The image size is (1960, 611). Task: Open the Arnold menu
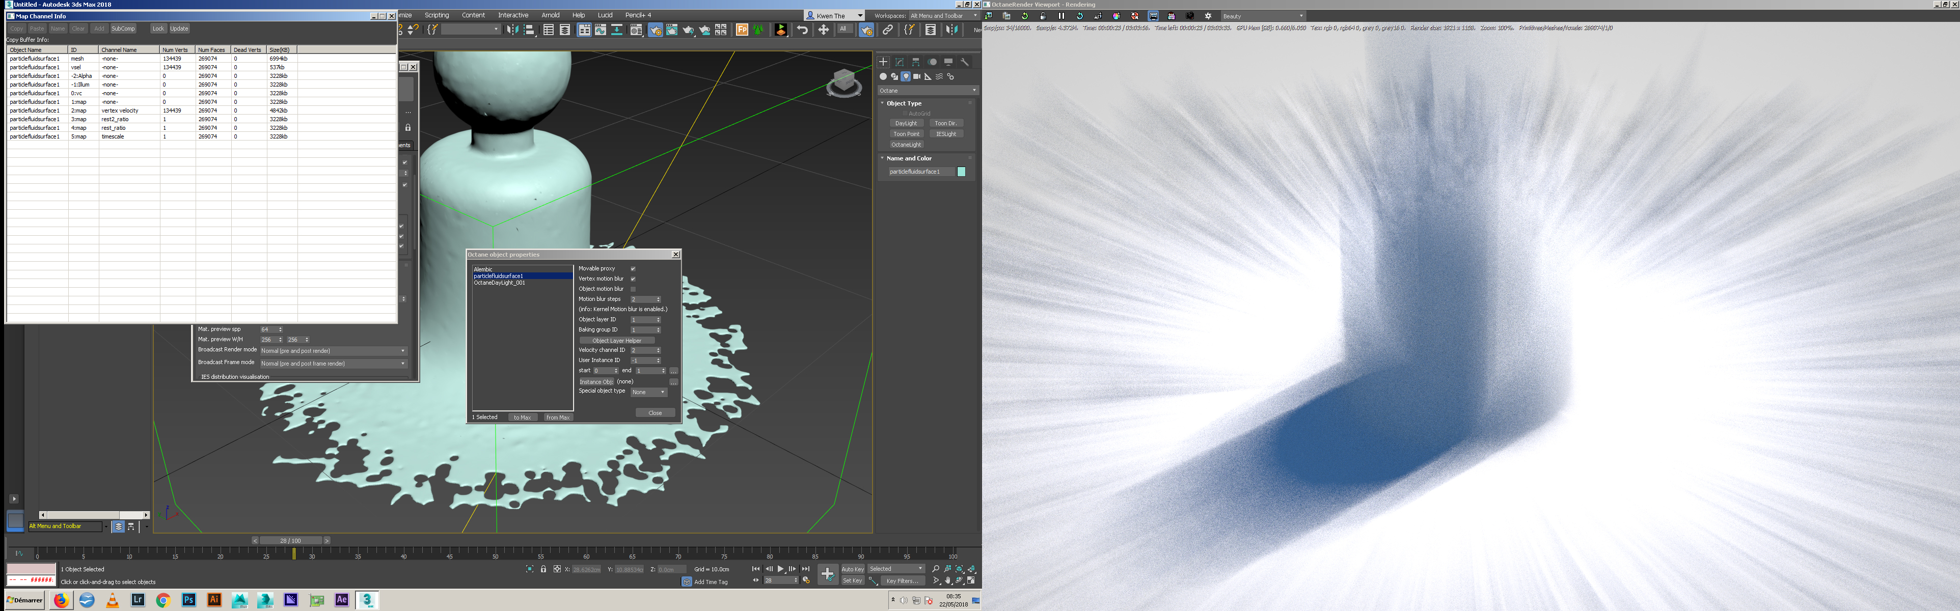[550, 15]
